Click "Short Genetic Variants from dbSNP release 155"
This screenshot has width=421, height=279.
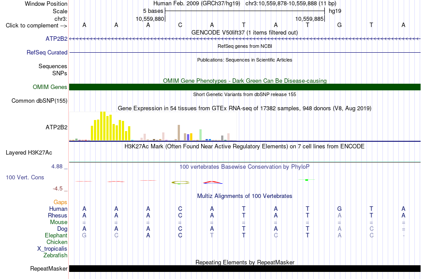point(245,94)
